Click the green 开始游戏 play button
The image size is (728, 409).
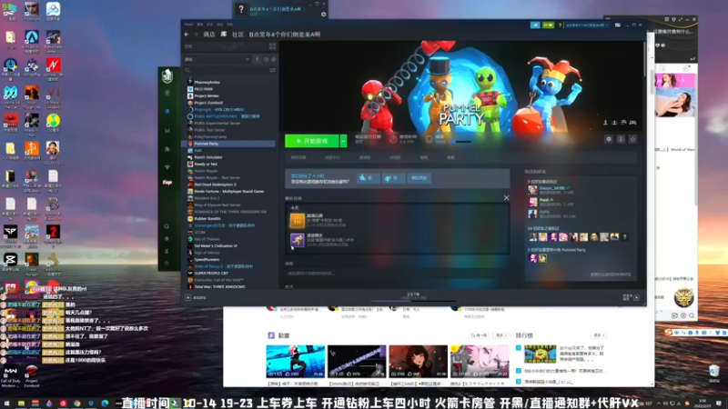tap(312, 141)
